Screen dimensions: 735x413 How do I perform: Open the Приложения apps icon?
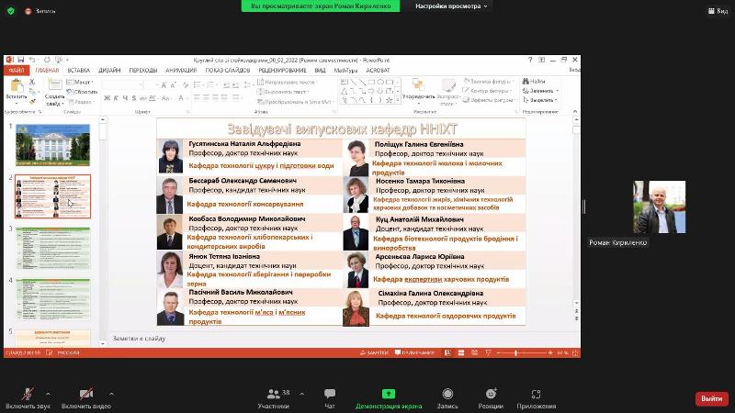point(536,394)
